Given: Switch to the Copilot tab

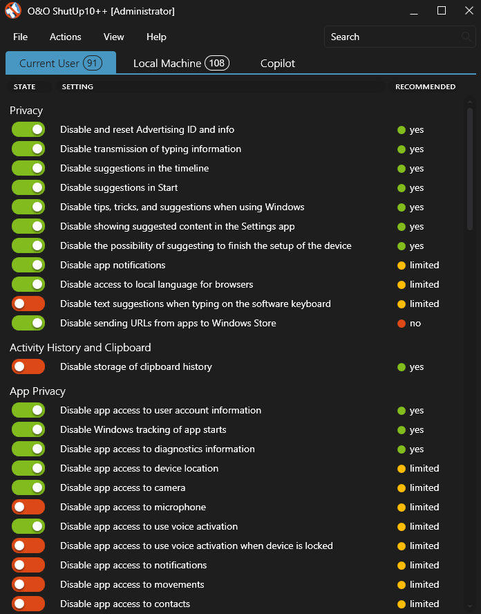Looking at the screenshot, I should coord(278,64).
